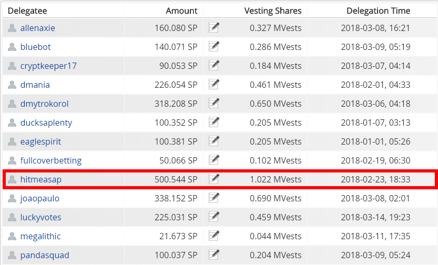Open edit for hitmeasap delegation
Image resolution: width=438 pixels, height=265 pixels.
(x=213, y=179)
